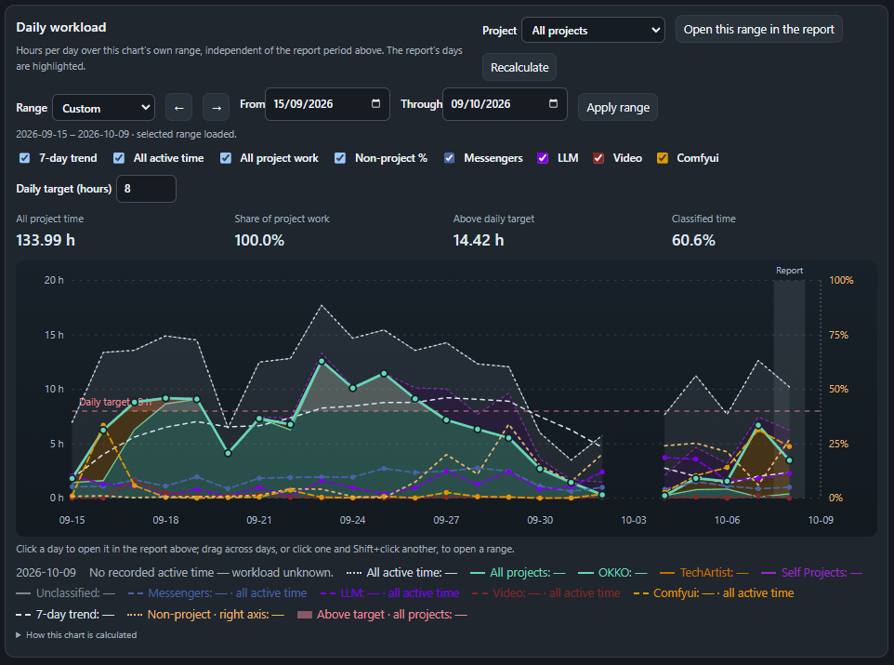
Task: Disable the Comfyui checkbox
Action: click(x=662, y=158)
